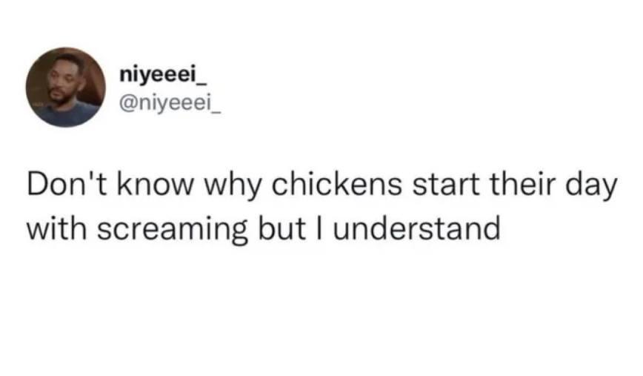
Task: Click the bold display name niyeeei_
Action: coord(164,76)
